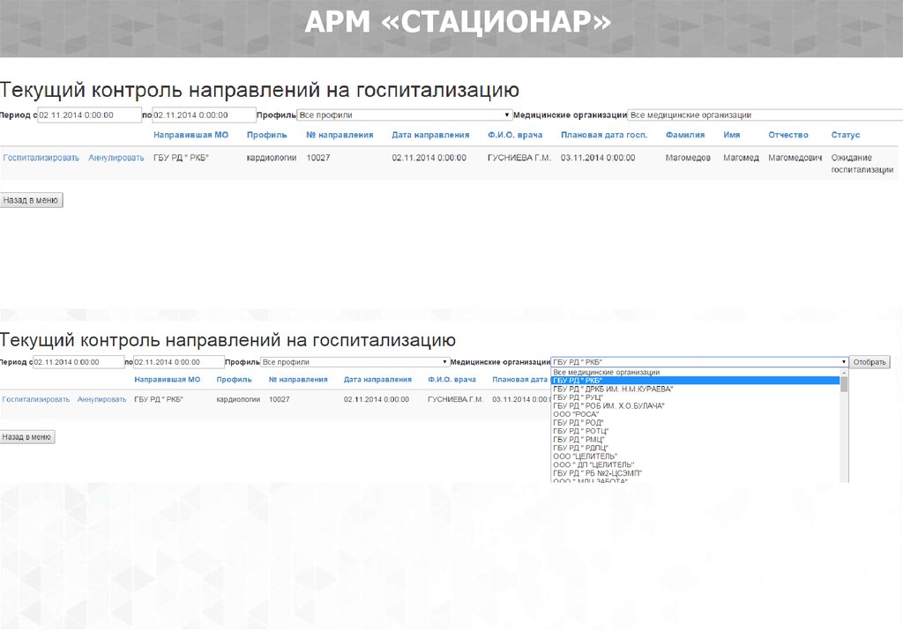903x630 pixels.
Task: Click Госпитализировать link in the upper table
Action: tap(41, 158)
